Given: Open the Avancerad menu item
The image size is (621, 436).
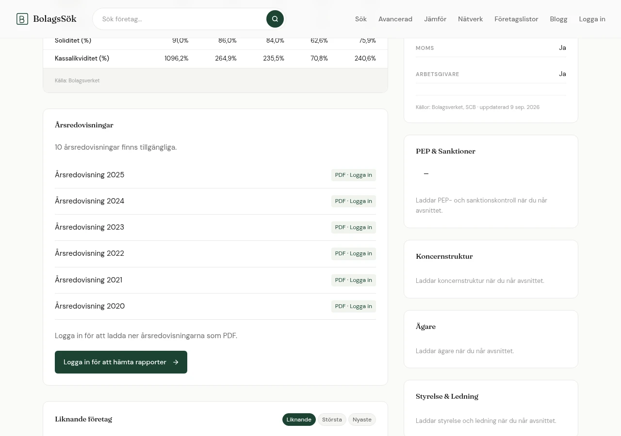Looking at the screenshot, I should [x=395, y=19].
